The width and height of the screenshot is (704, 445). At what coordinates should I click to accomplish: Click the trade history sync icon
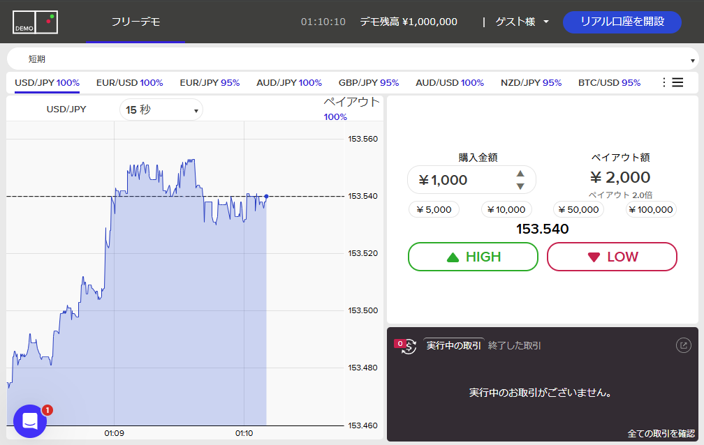click(409, 346)
